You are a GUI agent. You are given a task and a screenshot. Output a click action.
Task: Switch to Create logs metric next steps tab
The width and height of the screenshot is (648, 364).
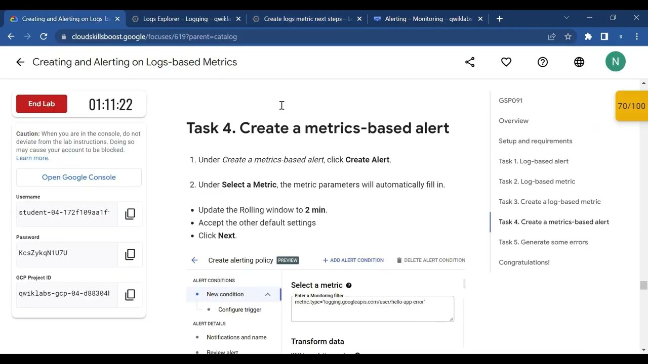[308, 19]
